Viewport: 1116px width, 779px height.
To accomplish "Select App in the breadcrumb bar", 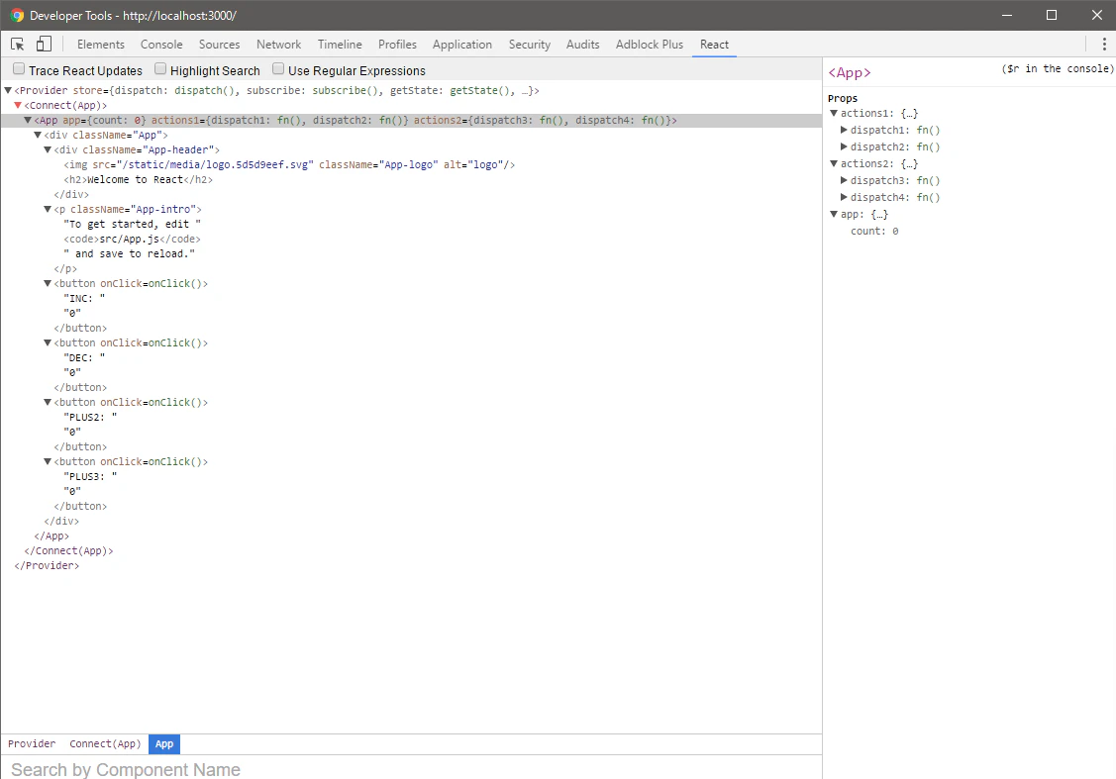I will point(164,744).
